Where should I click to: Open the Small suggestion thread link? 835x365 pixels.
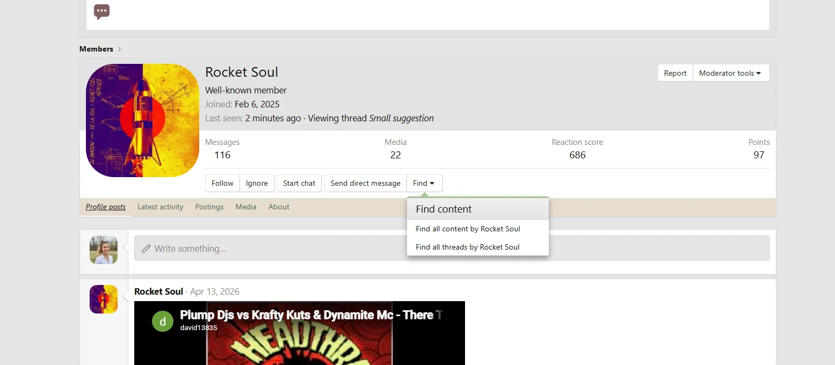tap(401, 118)
